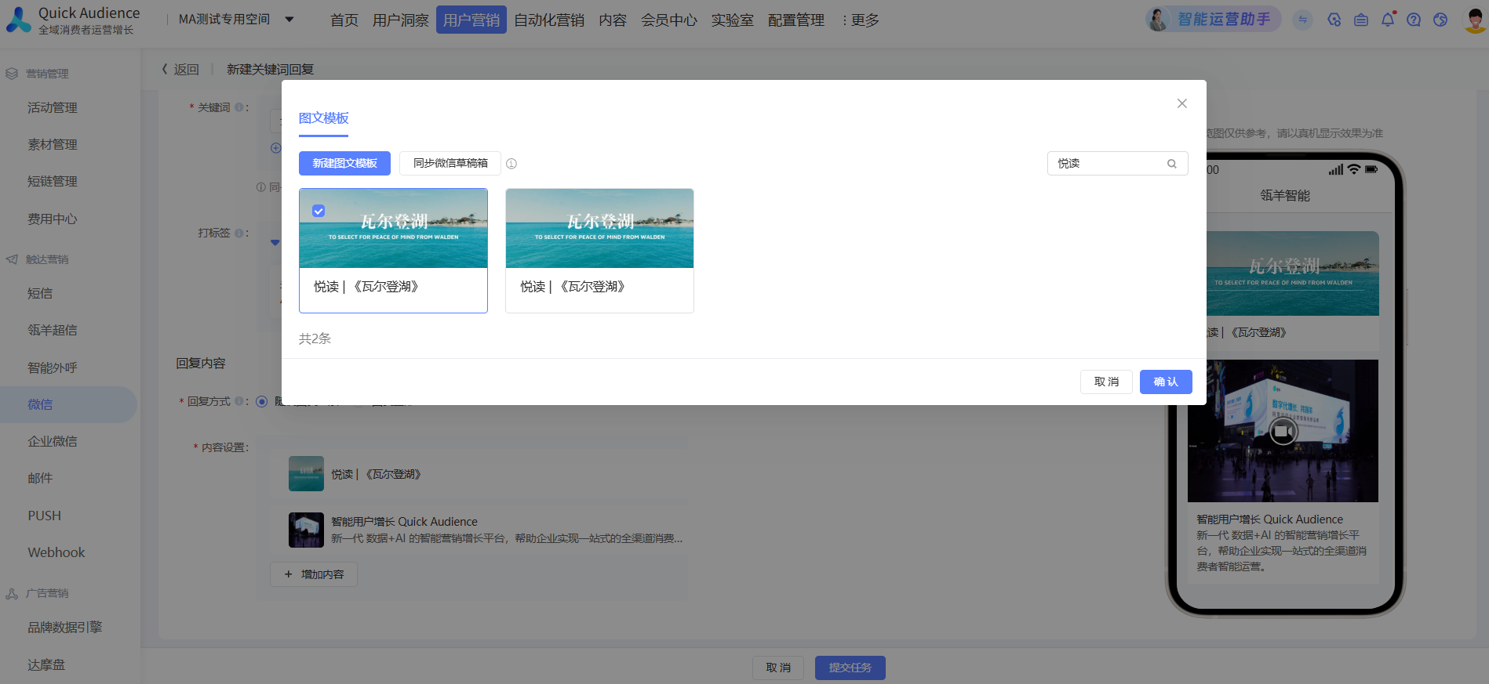The image size is (1489, 684).
Task: Expand the MA测试专用空间 workspace dropdown
Action: click(x=289, y=20)
